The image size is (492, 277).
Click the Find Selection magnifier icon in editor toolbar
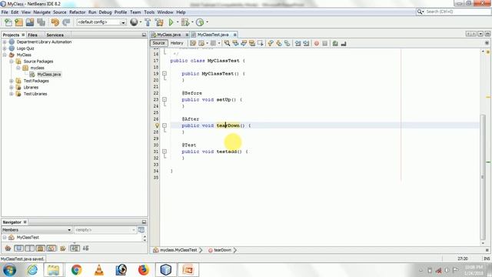[227, 43]
